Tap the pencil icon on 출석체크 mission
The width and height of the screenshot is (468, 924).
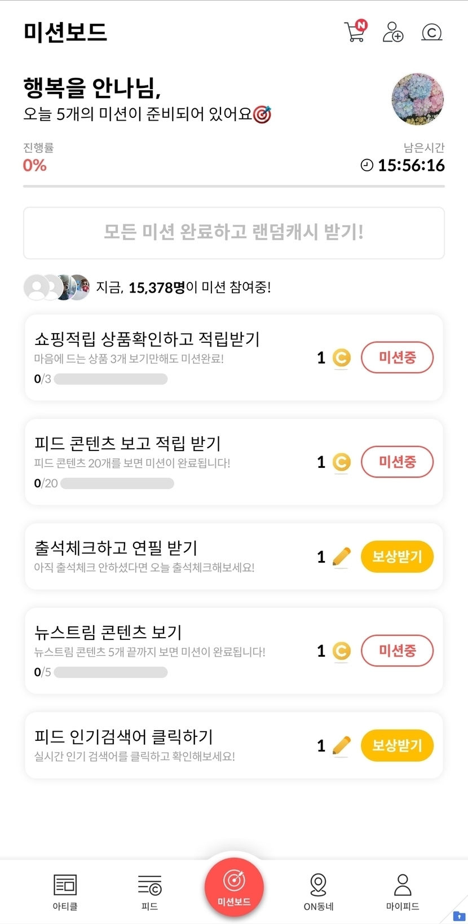pos(341,557)
